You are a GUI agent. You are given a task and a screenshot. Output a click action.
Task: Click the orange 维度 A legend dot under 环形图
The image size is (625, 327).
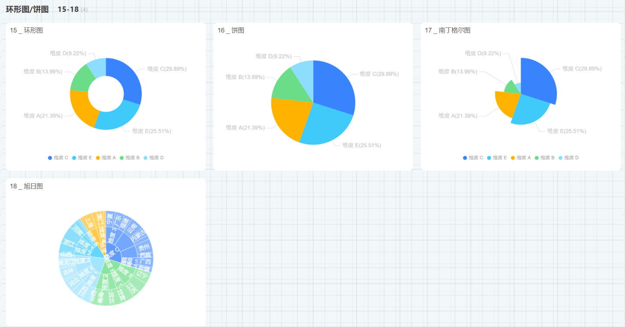coord(98,158)
